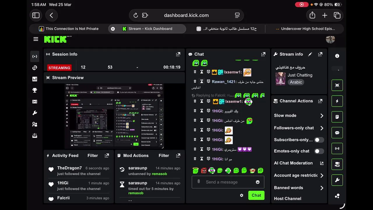Open the video clips icon in sidebar

(x=35, y=102)
